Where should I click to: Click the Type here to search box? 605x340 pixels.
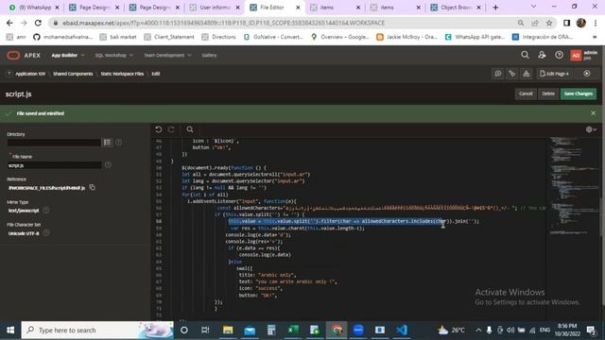pyautogui.click(x=97, y=331)
